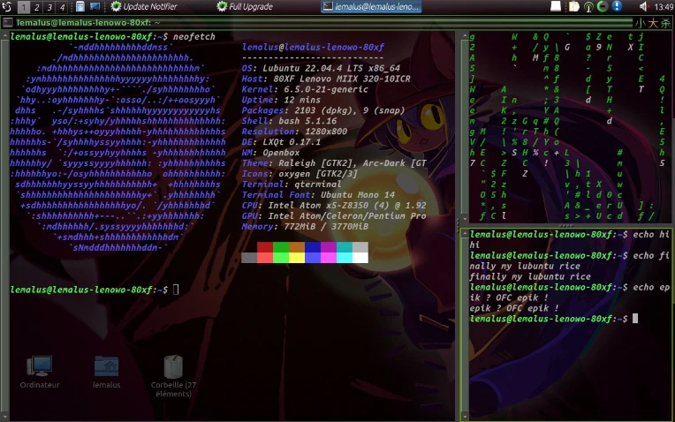Click the 'finally my lubuntu rice' output line
This screenshot has width=675, height=422.
530,276
